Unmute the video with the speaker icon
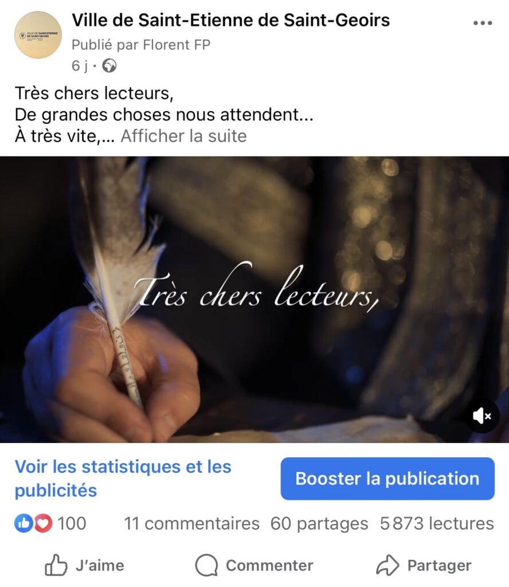Viewport: 509px width, 587px height. pyautogui.click(x=481, y=416)
